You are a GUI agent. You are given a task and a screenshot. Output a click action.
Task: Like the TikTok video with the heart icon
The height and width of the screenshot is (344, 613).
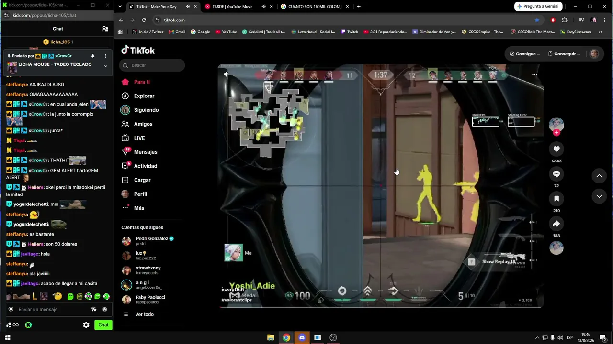click(x=556, y=149)
